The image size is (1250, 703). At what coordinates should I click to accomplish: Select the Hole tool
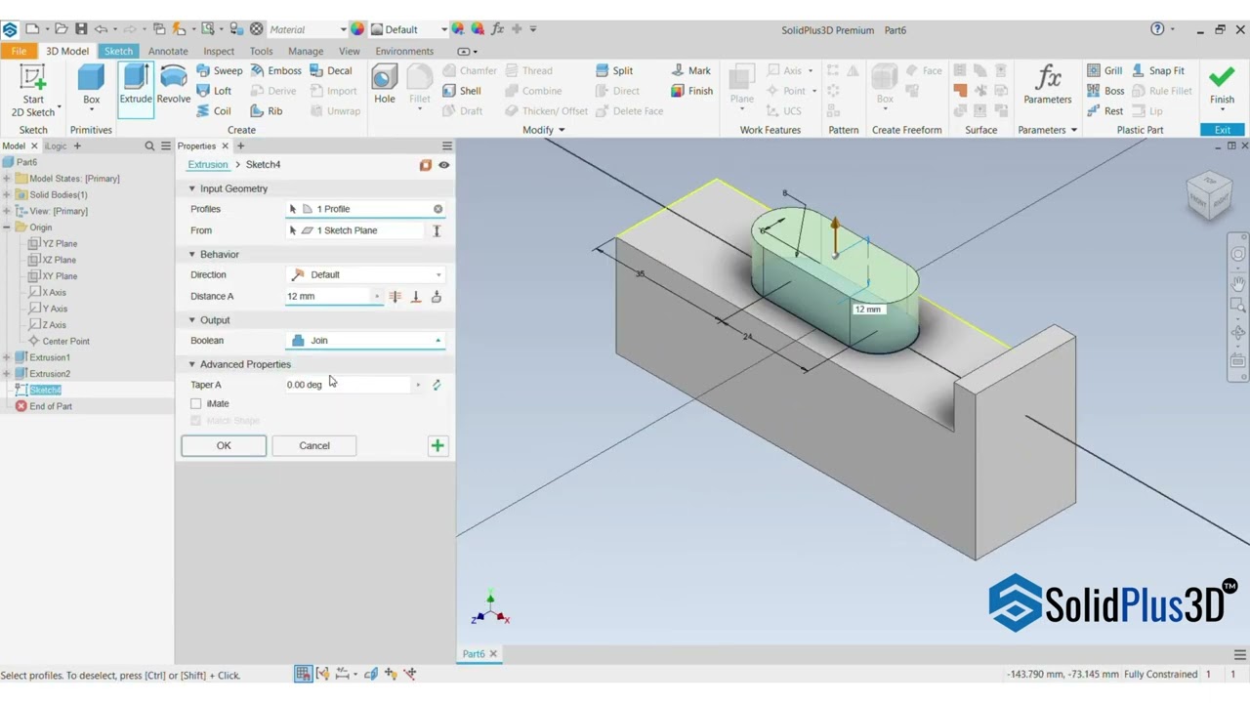click(385, 86)
